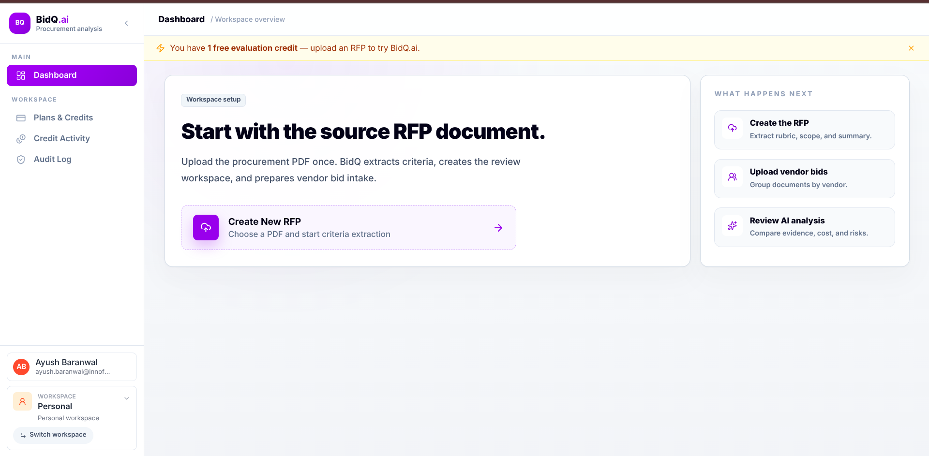The height and width of the screenshot is (456, 929).
Task: Click the Review AI analysis sparkle icon
Action: click(x=732, y=226)
